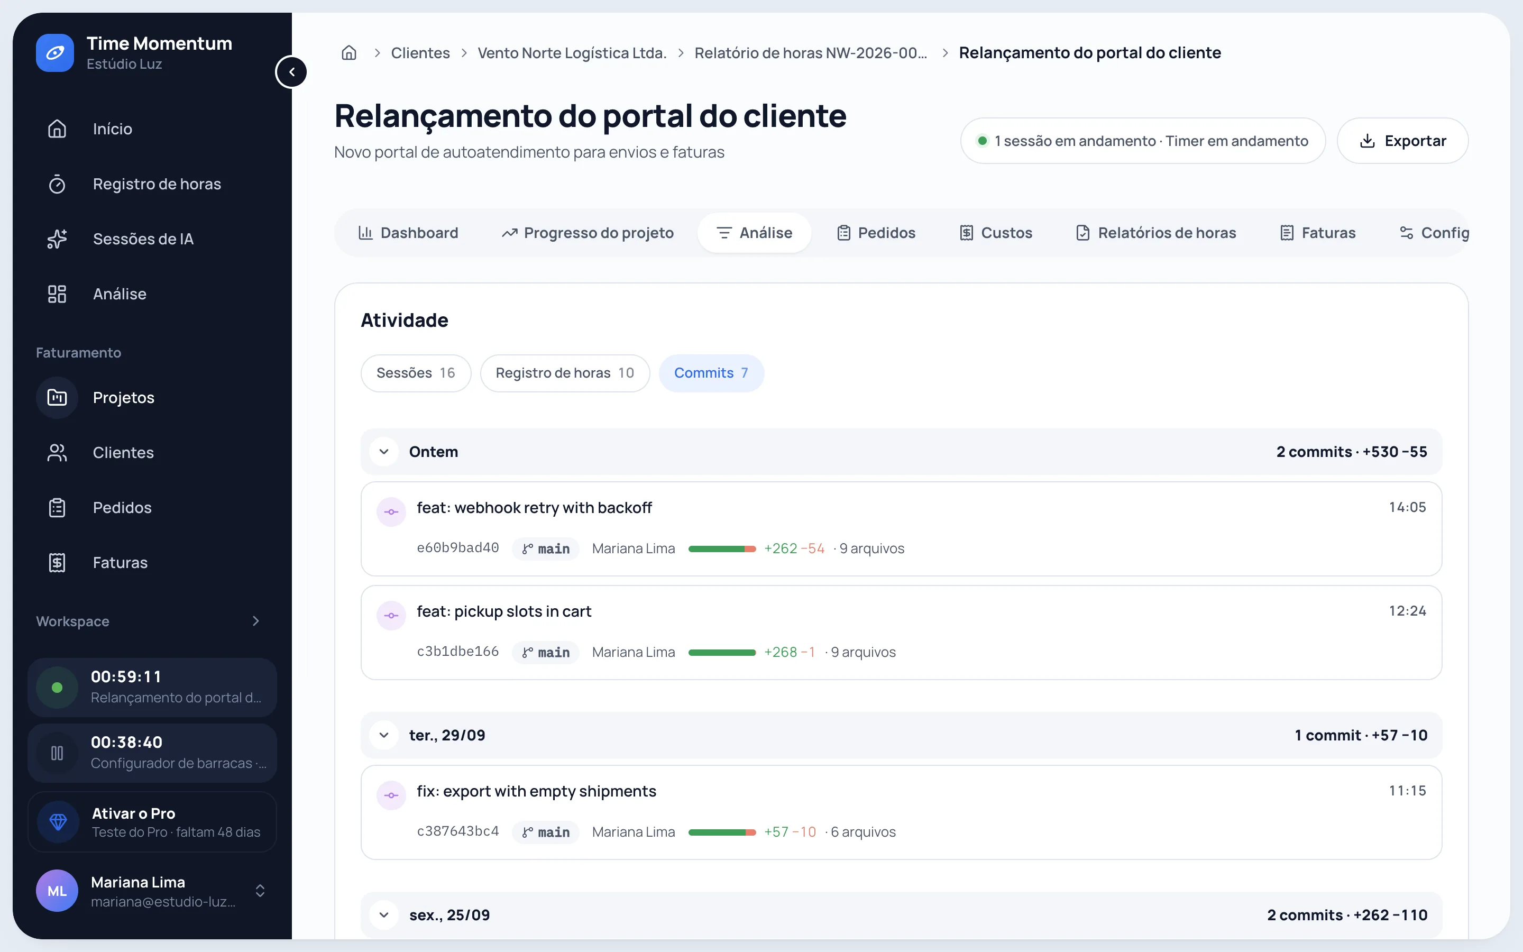Open Vento Norte Logística Ltda. breadcrumb
1523x952 pixels.
(572, 53)
